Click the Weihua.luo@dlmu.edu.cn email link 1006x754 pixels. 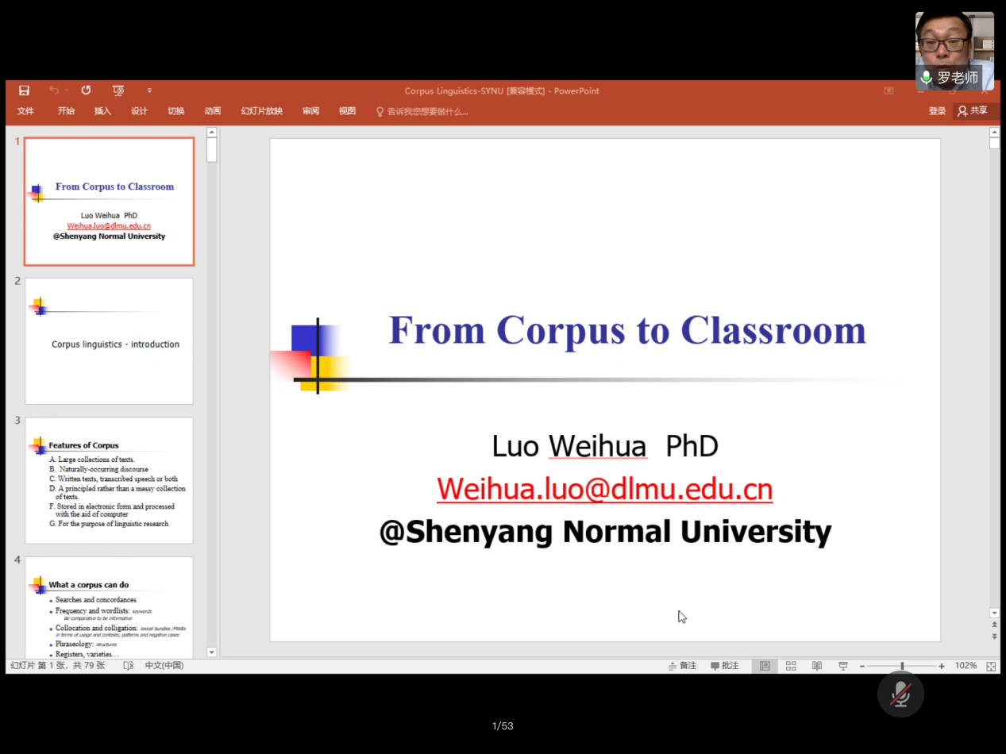pos(604,489)
